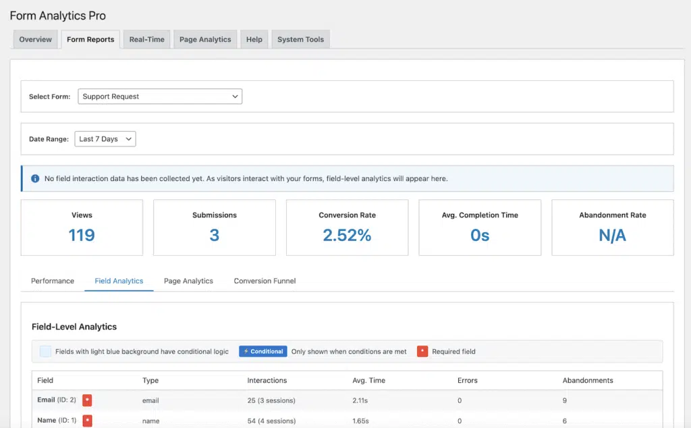Viewport: 691px width, 428px height.
Task: Open the Help tab
Action: 254,39
